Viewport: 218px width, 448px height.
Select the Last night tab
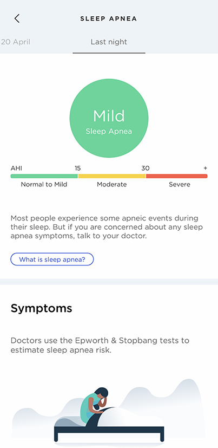point(109,42)
